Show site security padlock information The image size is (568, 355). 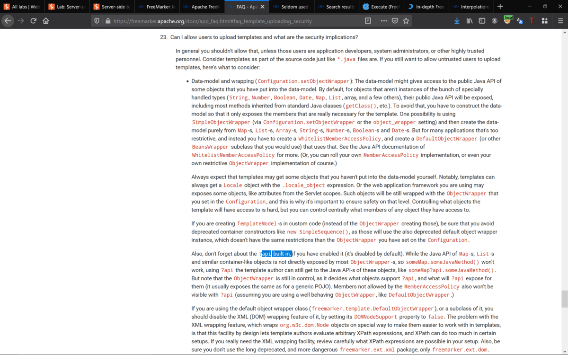[x=108, y=21]
